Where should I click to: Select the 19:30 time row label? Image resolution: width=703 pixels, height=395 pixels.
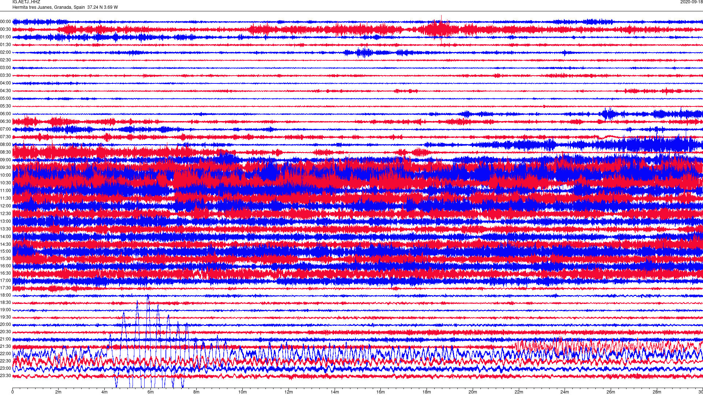[x=5, y=317]
